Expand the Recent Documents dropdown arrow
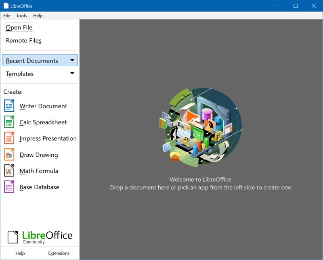 (x=72, y=60)
